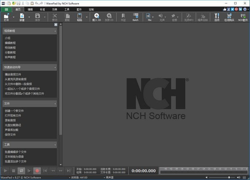250x180 pixels.
Task: Open the green hamburger main menu
Action: pos(6,8)
